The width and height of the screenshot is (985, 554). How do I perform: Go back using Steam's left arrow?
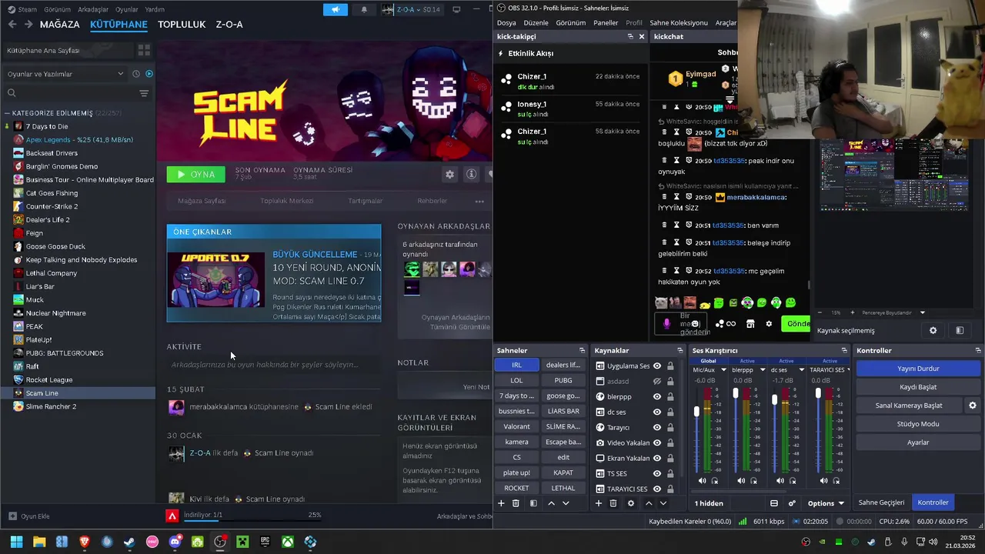(x=12, y=25)
